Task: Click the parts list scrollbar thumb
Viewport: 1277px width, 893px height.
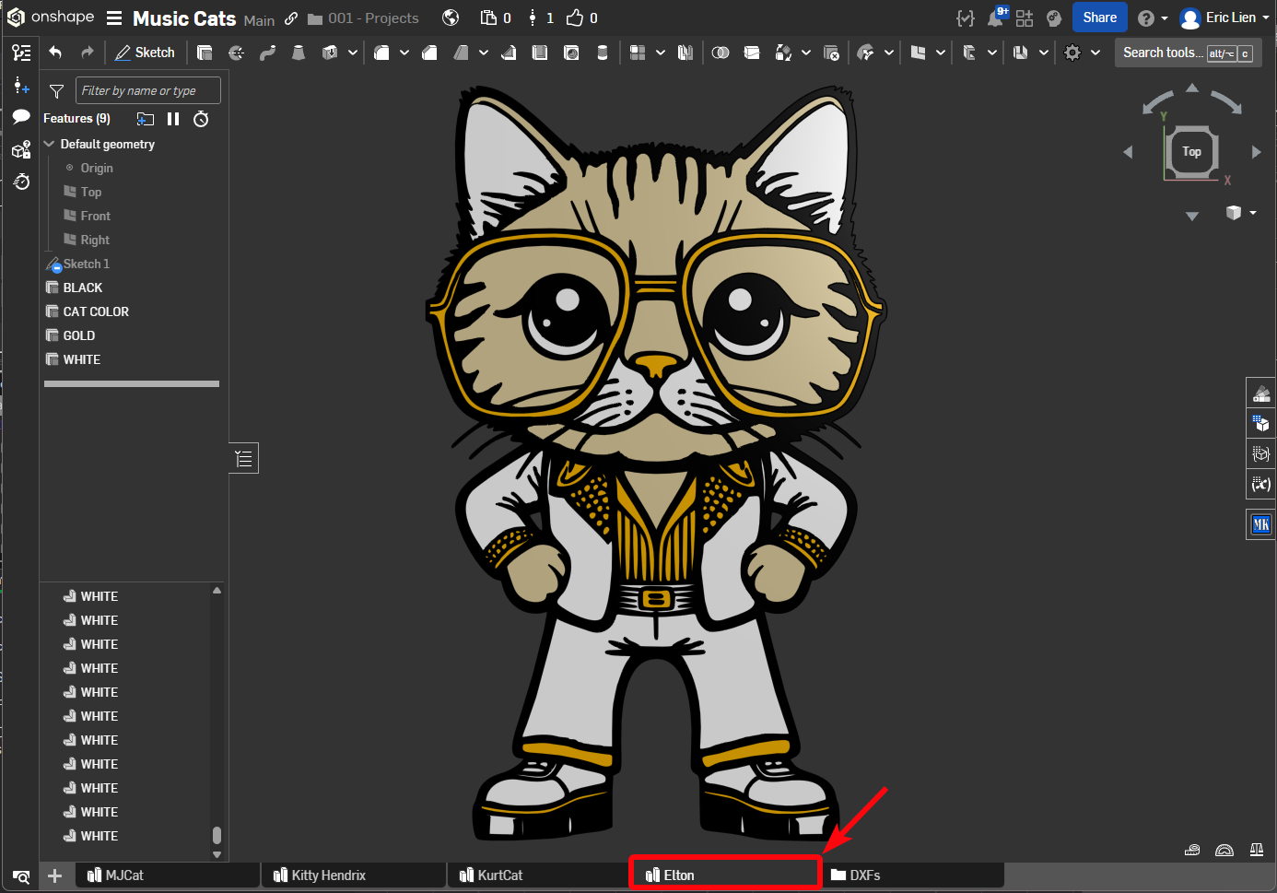Action: click(217, 835)
